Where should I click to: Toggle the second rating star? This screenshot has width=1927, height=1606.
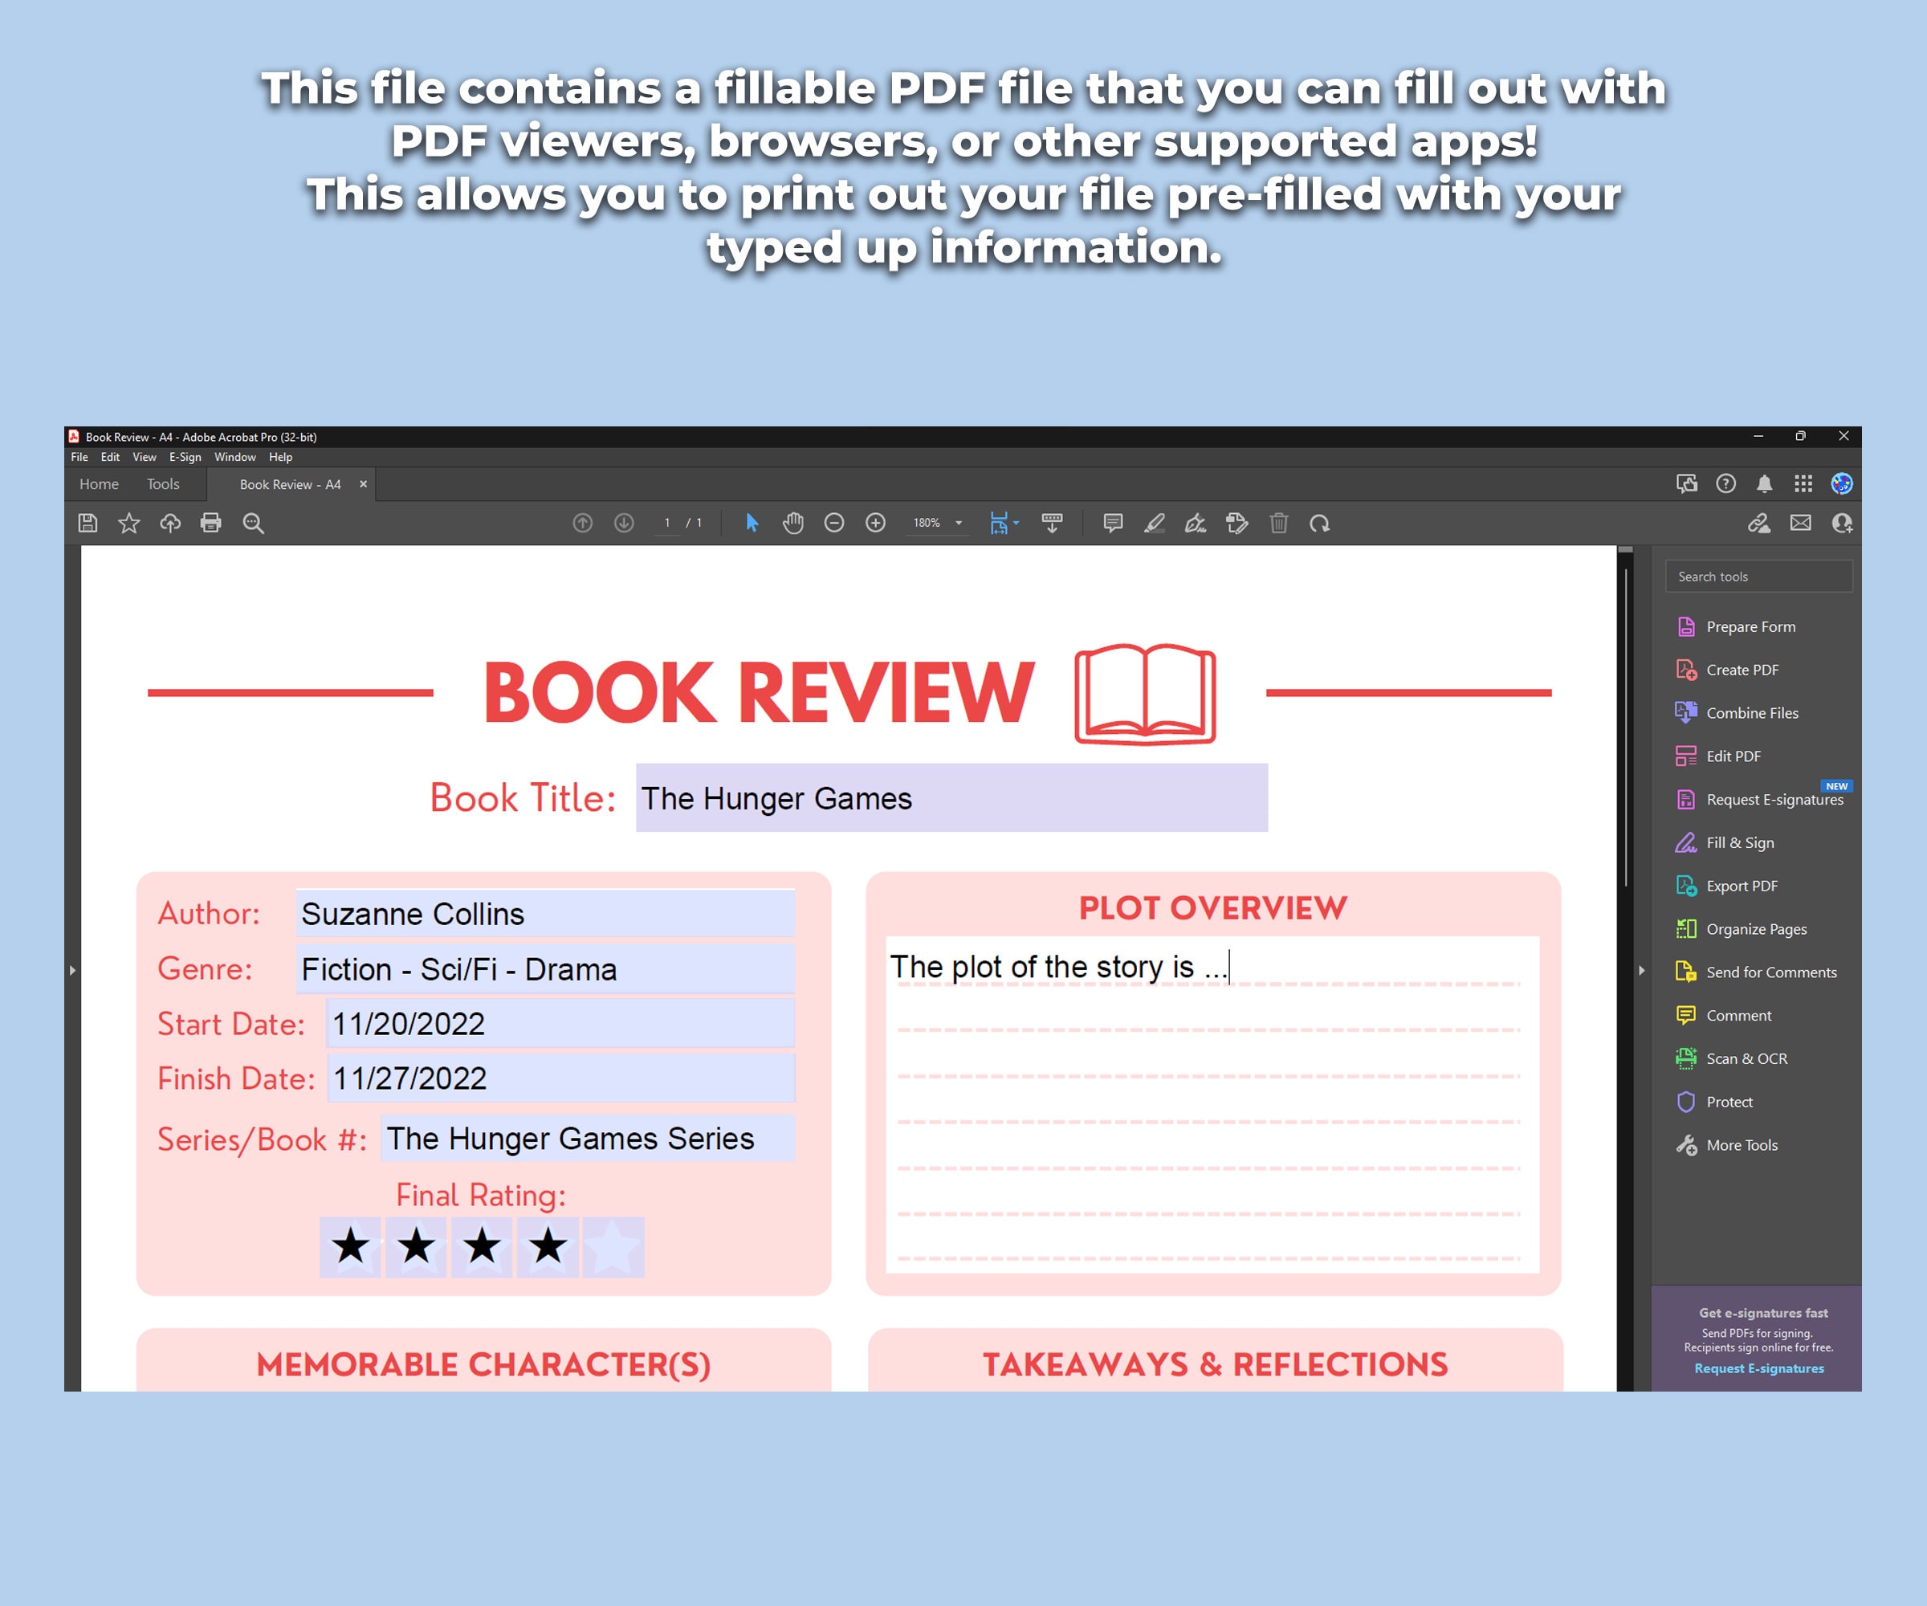(417, 1247)
